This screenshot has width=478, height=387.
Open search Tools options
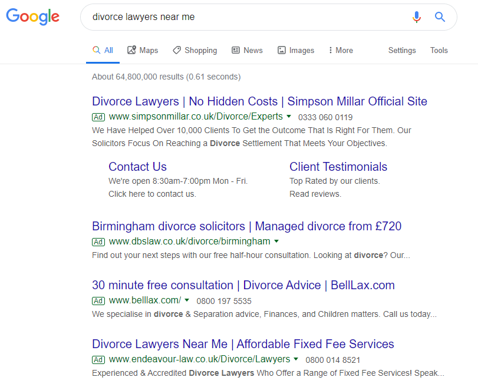pos(439,51)
